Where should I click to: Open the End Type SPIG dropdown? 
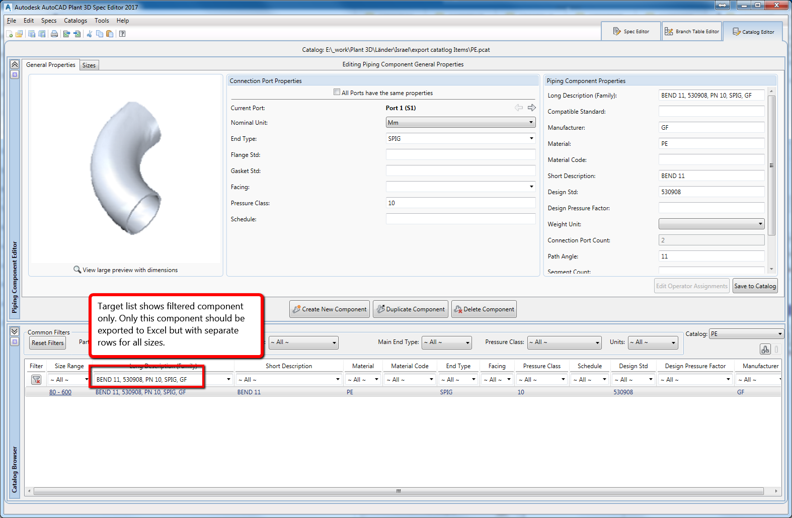[x=460, y=138]
